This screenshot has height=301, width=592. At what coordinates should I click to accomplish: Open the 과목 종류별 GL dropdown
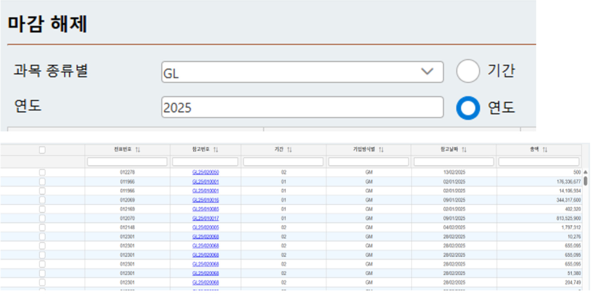[302, 72]
